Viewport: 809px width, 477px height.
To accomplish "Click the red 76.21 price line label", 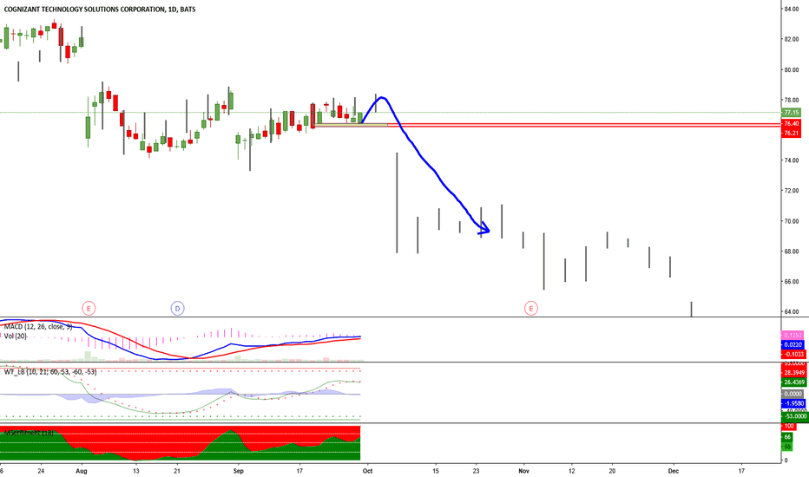I will (792, 133).
